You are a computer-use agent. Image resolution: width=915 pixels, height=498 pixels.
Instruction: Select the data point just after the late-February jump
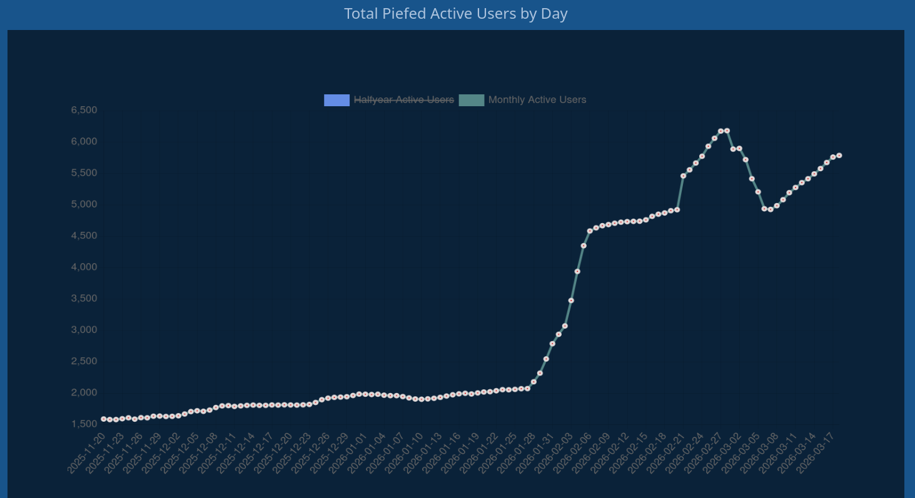[x=684, y=176]
